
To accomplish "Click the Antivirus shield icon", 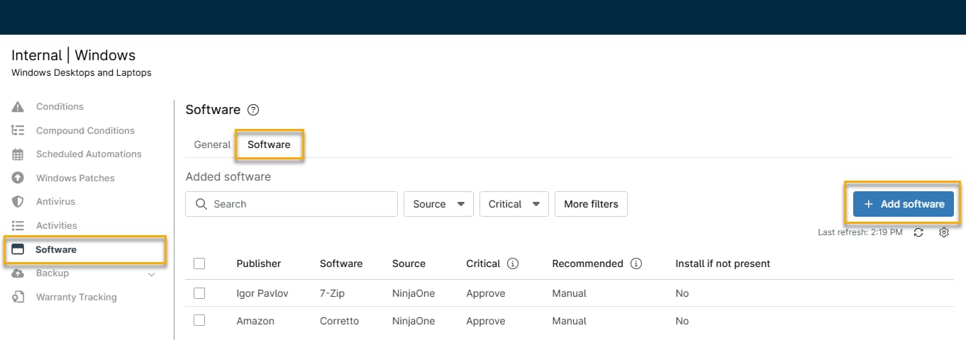I will pyautogui.click(x=18, y=202).
